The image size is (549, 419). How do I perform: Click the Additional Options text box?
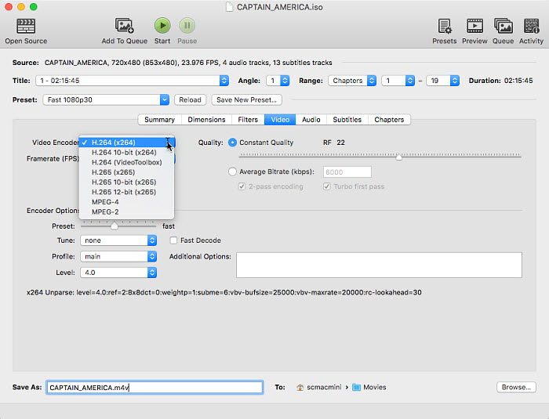coord(379,265)
